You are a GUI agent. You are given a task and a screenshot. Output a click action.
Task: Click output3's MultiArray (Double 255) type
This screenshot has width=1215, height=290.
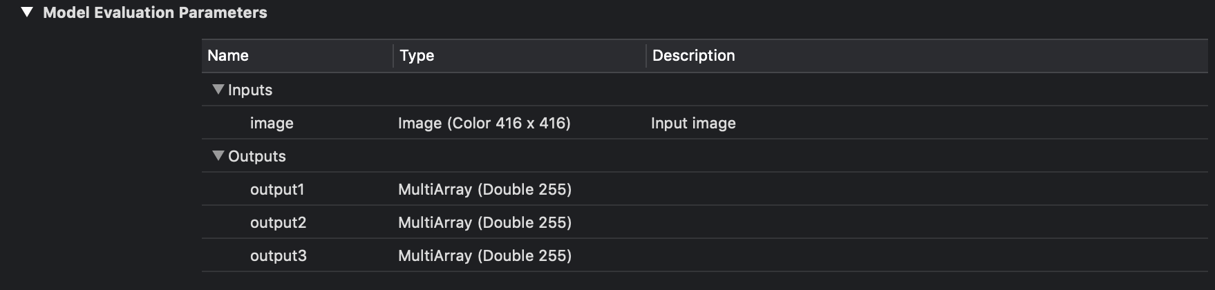[x=484, y=255]
